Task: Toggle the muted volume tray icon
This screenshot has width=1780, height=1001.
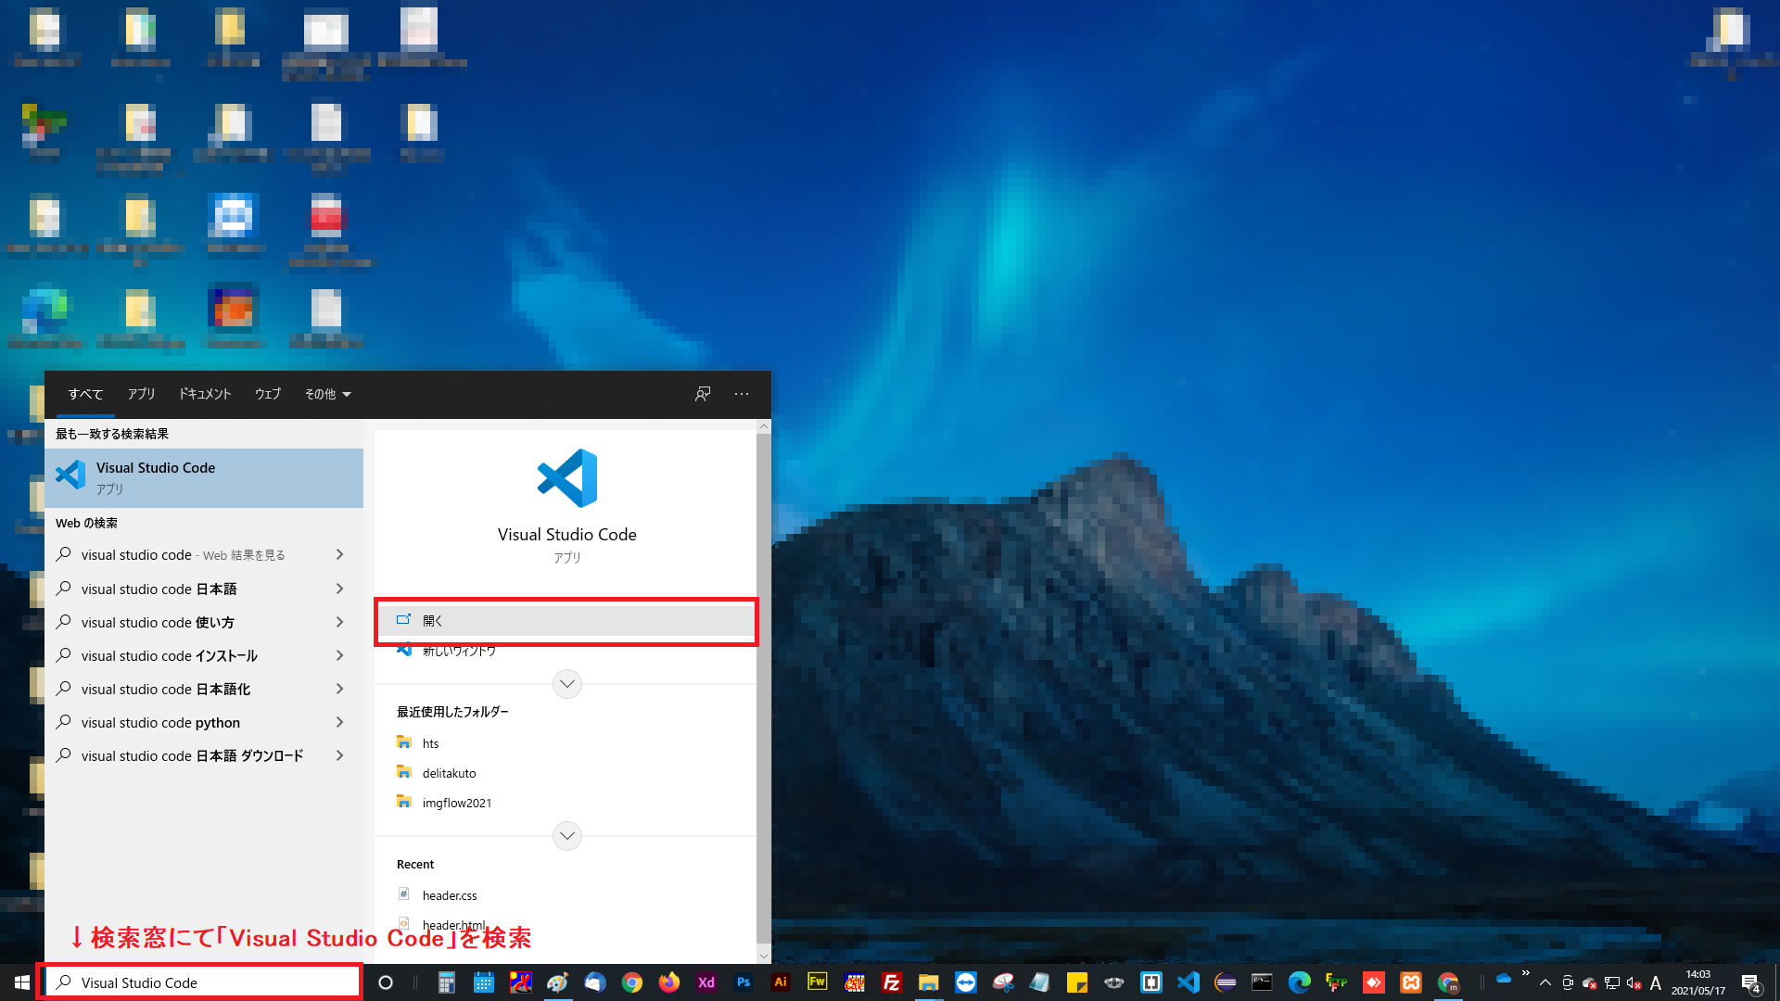Action: point(1634,982)
